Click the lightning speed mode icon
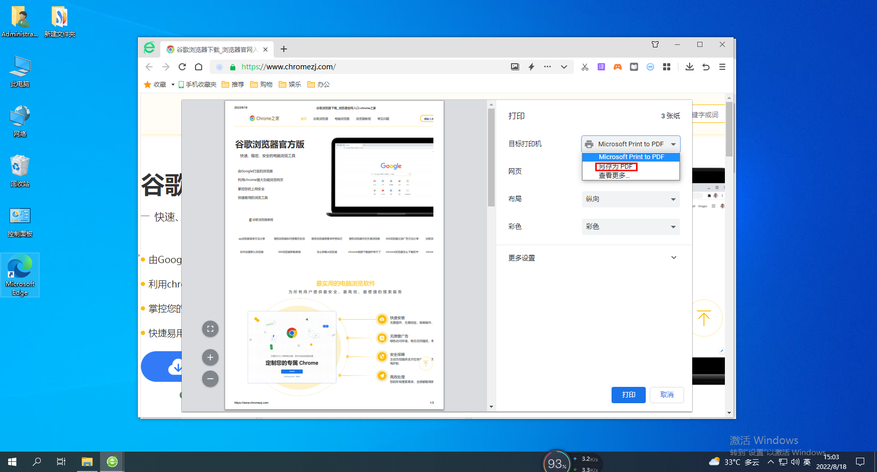877x472 pixels. click(531, 67)
